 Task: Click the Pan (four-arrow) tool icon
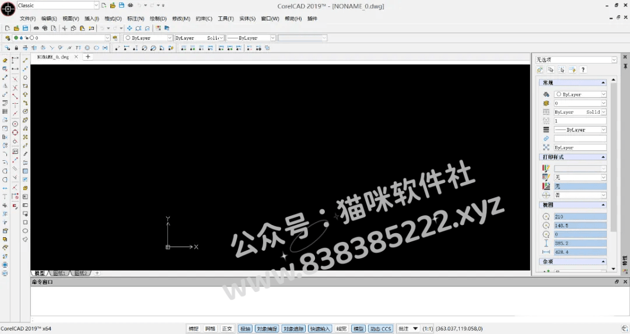pos(129,28)
